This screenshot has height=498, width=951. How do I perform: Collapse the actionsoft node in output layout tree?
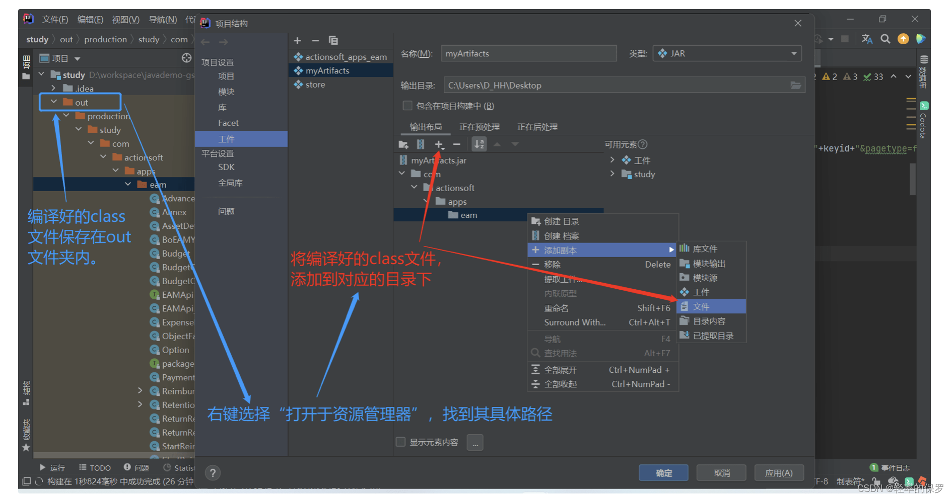click(414, 187)
